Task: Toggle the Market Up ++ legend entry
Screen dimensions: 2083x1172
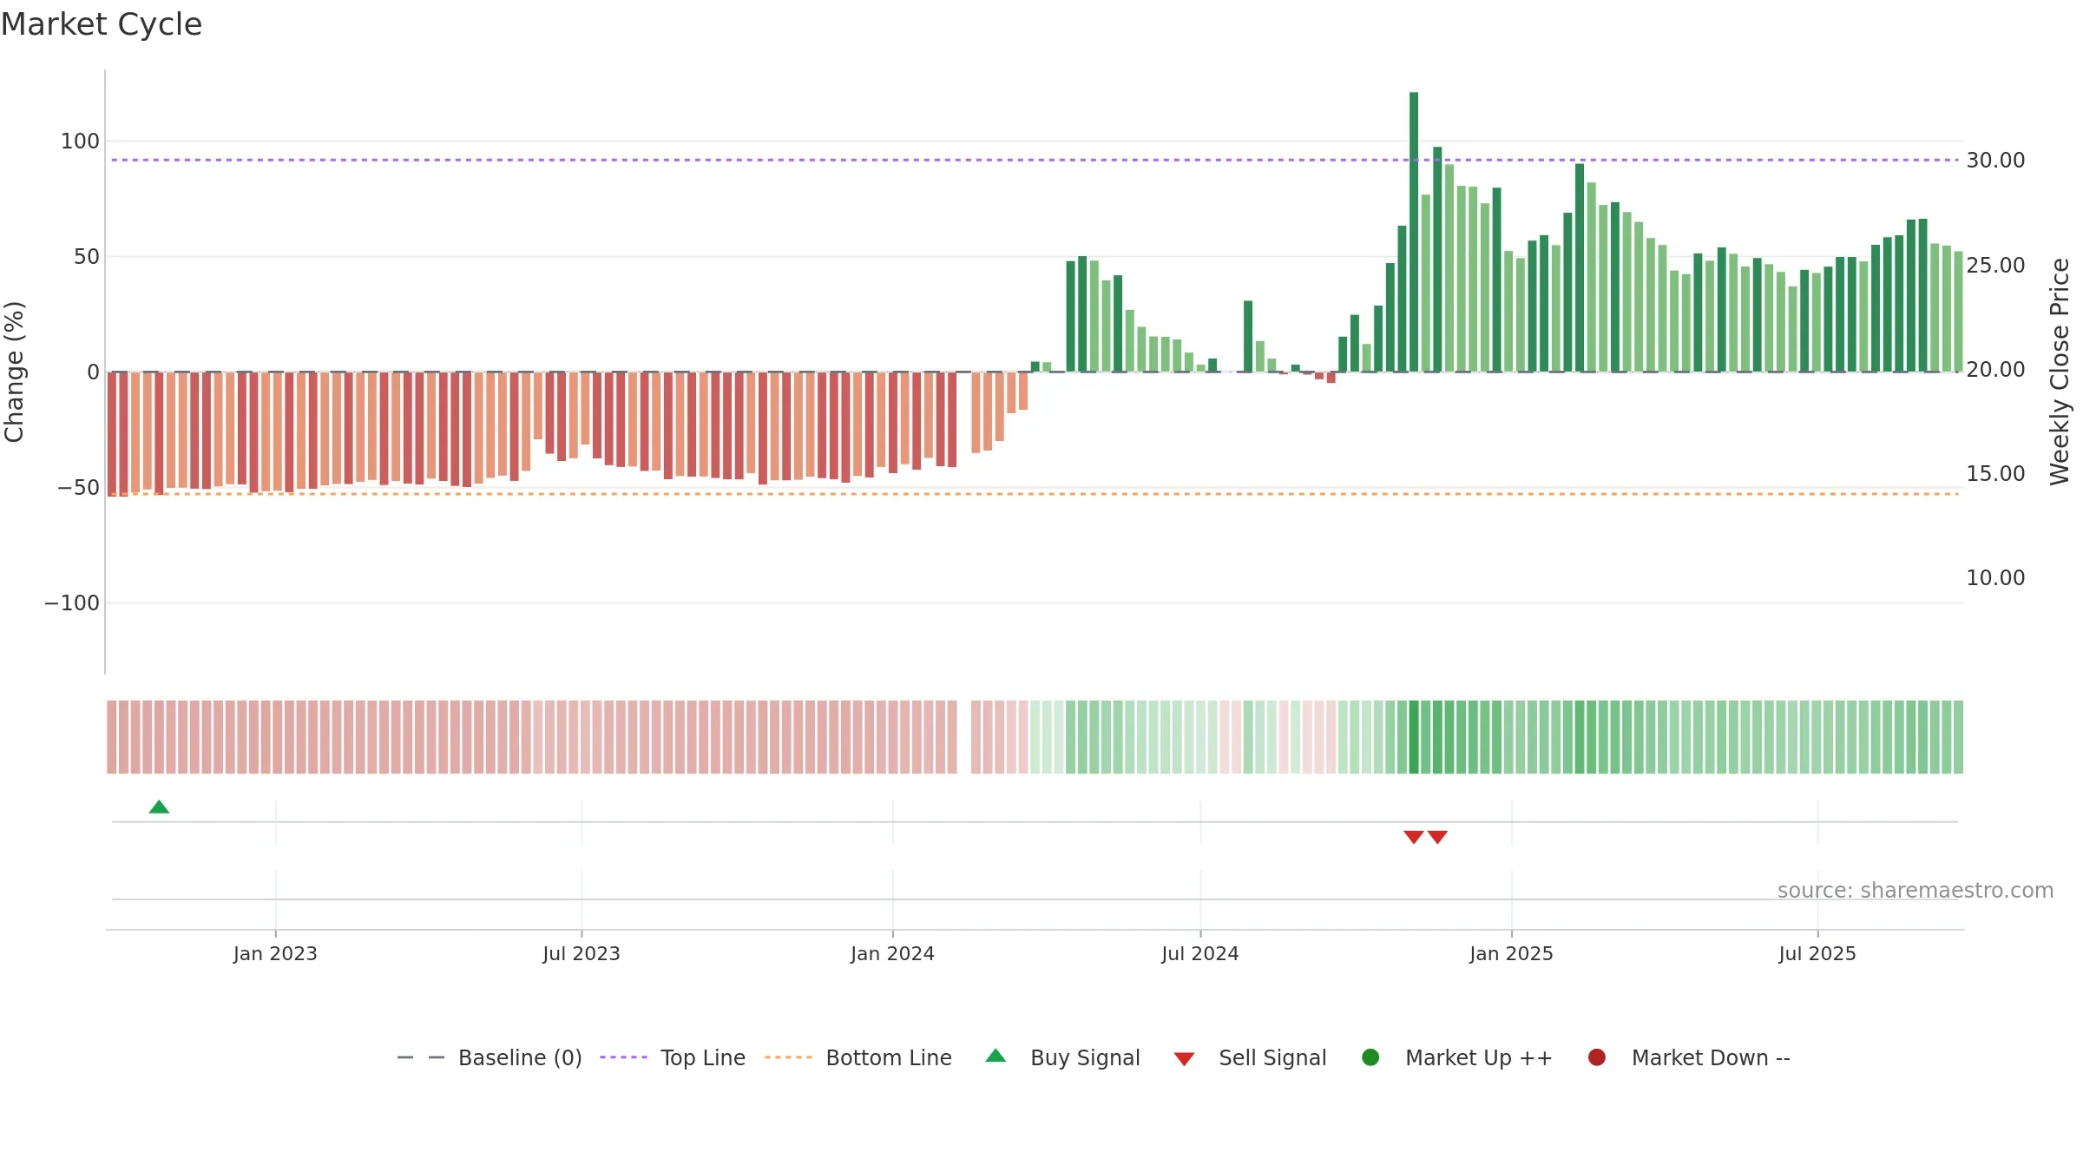Action: click(x=1457, y=1057)
